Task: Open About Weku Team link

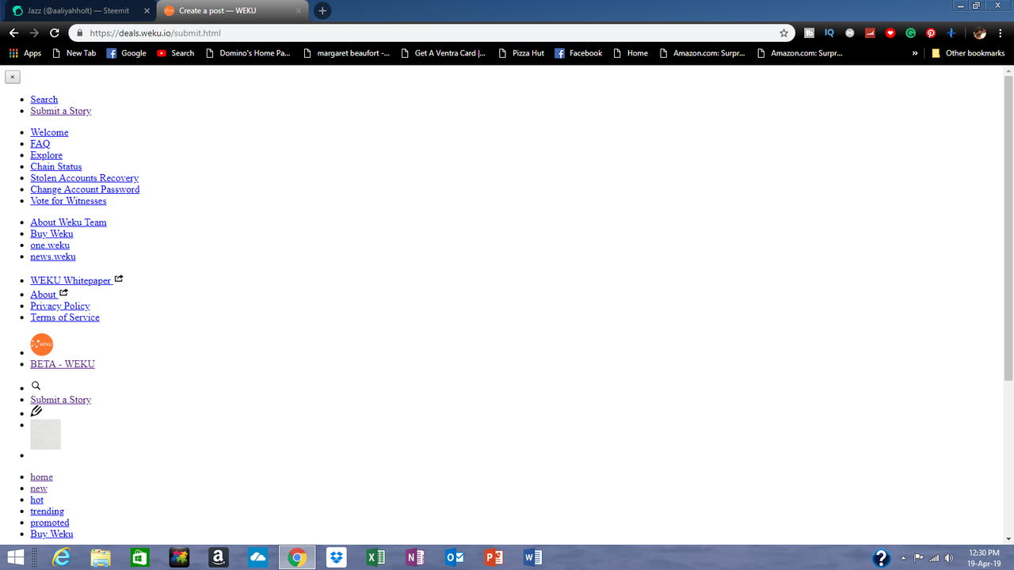Action: point(68,222)
